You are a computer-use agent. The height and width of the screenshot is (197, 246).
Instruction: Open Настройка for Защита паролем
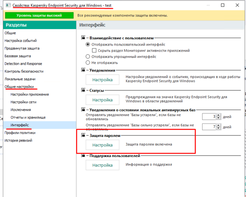(x=102, y=145)
